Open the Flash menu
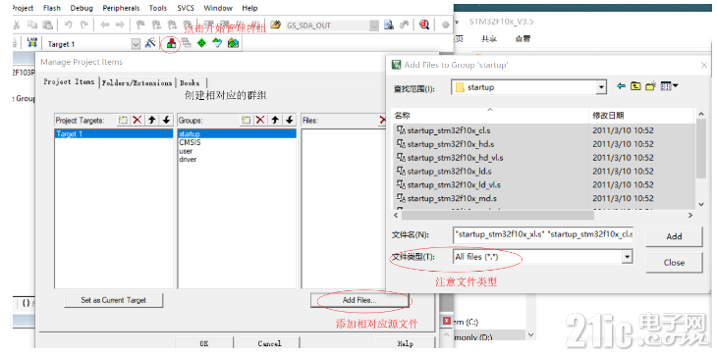The width and height of the screenshot is (717, 355). tap(52, 8)
